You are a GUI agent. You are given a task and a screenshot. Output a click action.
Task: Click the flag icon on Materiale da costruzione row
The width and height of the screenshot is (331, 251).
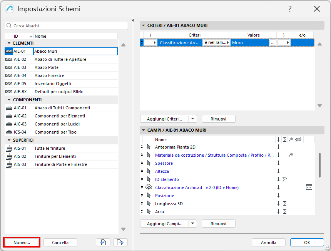[x=291, y=155]
